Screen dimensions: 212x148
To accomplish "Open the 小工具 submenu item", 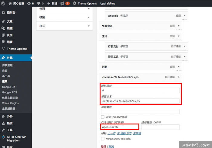I will (6, 76).
